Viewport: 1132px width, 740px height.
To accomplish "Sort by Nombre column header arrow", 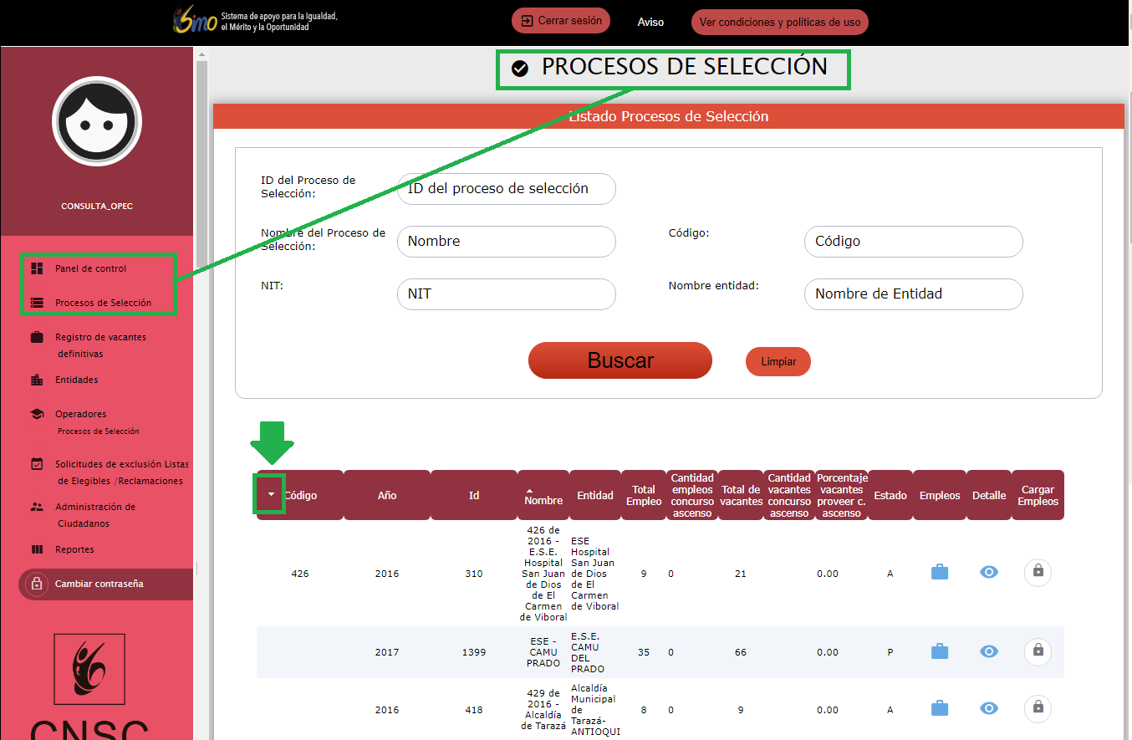I will pyautogui.click(x=528, y=491).
